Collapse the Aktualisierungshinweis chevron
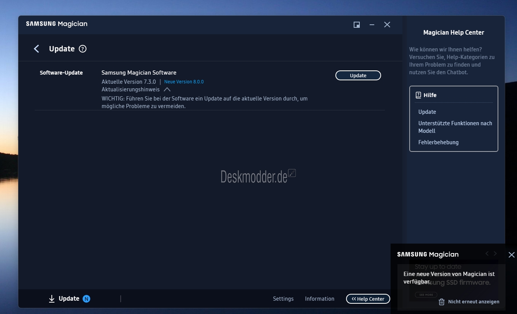The height and width of the screenshot is (314, 517). [167, 89]
